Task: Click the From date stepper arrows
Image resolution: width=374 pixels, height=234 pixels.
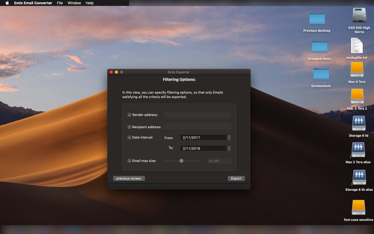Action: coord(229,137)
